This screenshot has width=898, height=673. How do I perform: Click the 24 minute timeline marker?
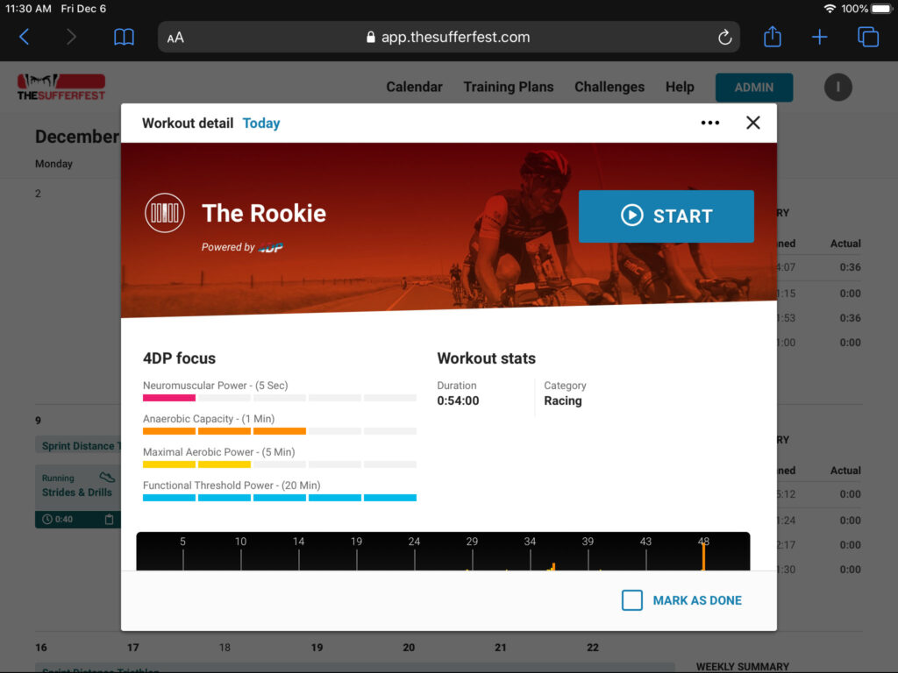pyautogui.click(x=414, y=542)
